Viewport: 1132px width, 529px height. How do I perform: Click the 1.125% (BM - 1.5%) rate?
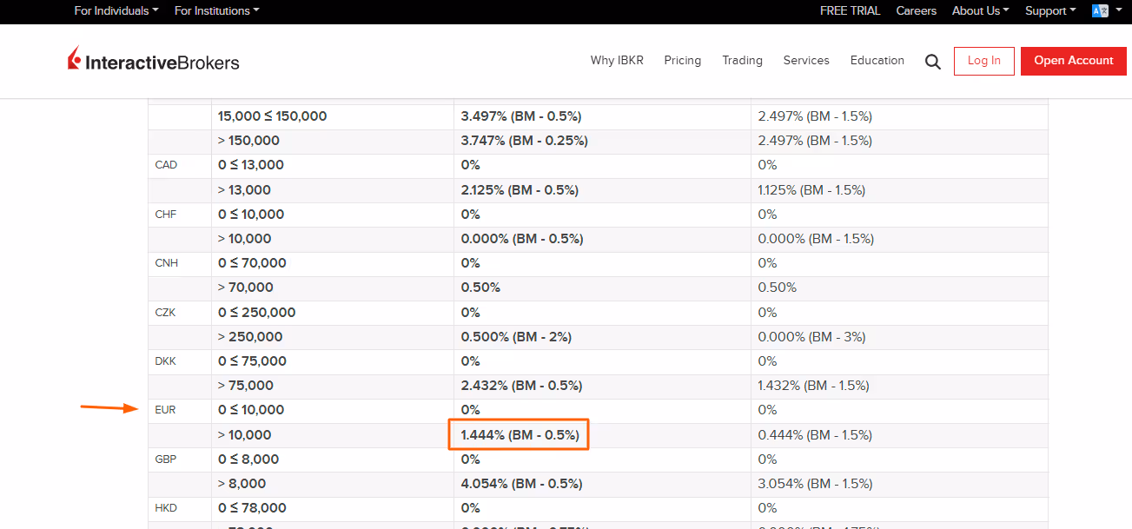[811, 190]
